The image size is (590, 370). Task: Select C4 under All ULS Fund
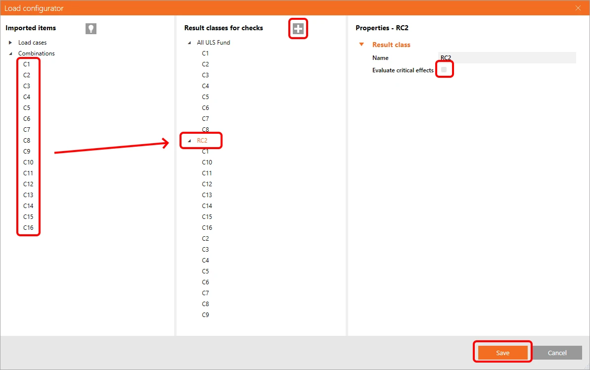[205, 86]
